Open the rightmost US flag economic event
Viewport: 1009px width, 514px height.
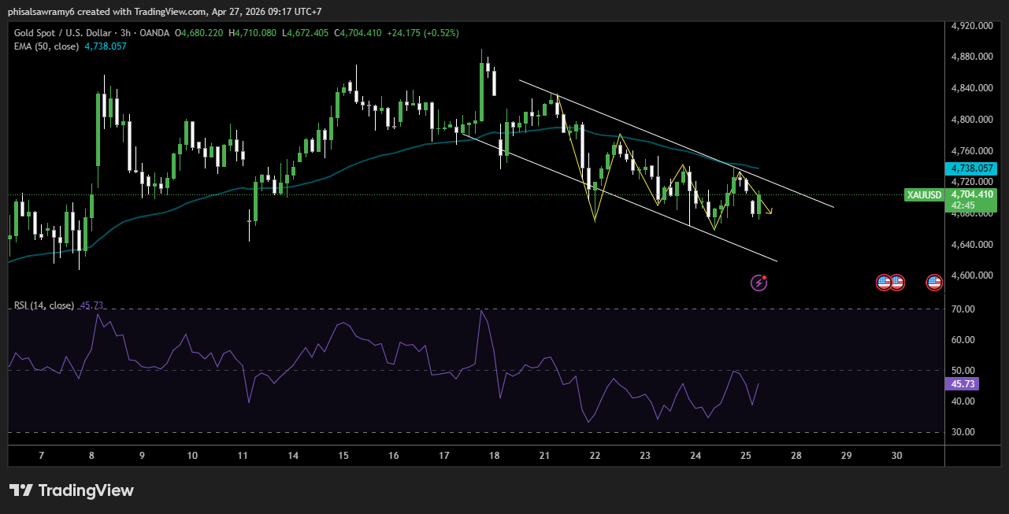(934, 282)
